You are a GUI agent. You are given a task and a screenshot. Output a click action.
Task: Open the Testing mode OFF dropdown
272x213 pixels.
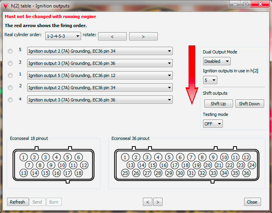(213, 123)
